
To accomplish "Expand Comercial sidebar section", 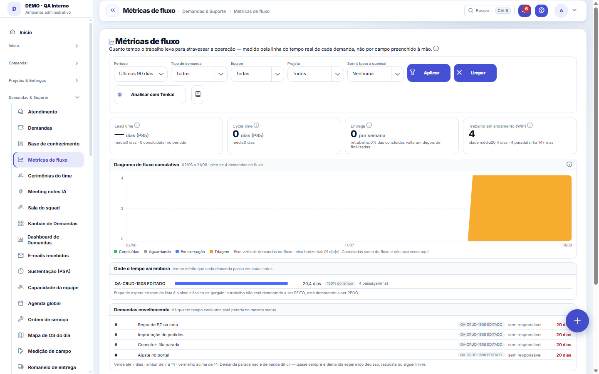I will [44, 63].
